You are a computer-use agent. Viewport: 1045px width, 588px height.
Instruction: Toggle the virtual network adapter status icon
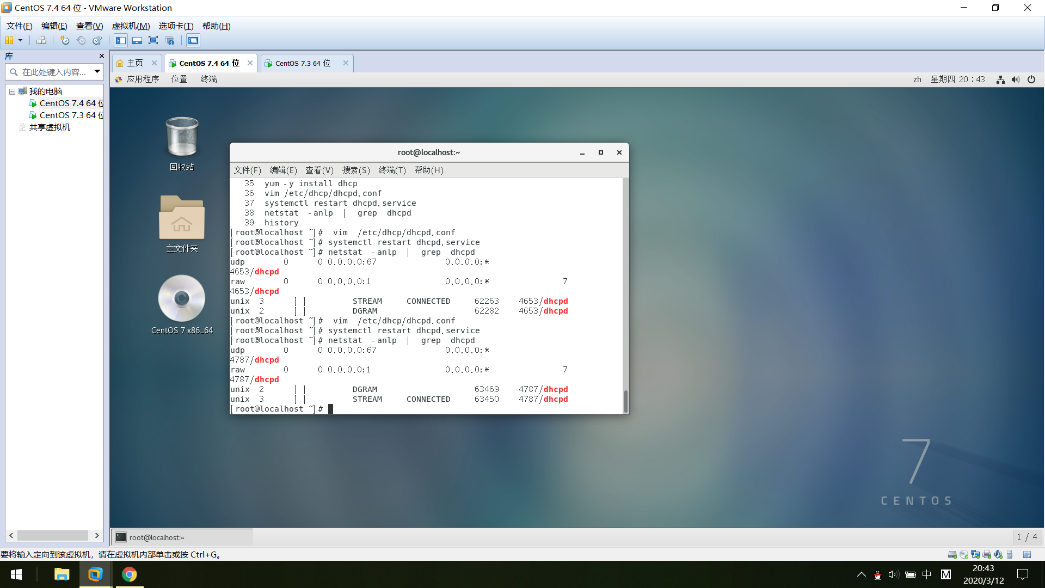[x=975, y=554]
